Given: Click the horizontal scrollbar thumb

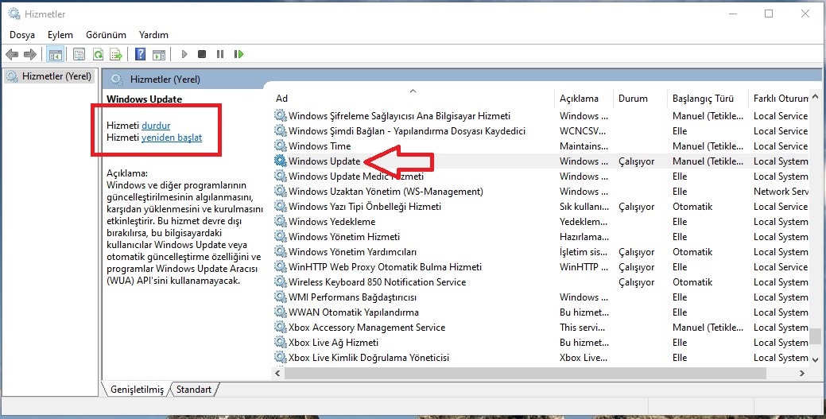Looking at the screenshot, I should click(525, 373).
